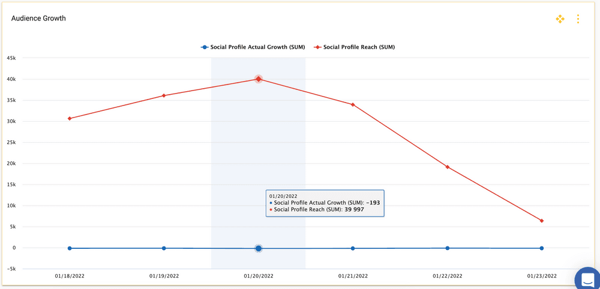Image resolution: width=600 pixels, height=289 pixels.
Task: Click red Reach data point for 01/22/2022
Action: pos(448,167)
